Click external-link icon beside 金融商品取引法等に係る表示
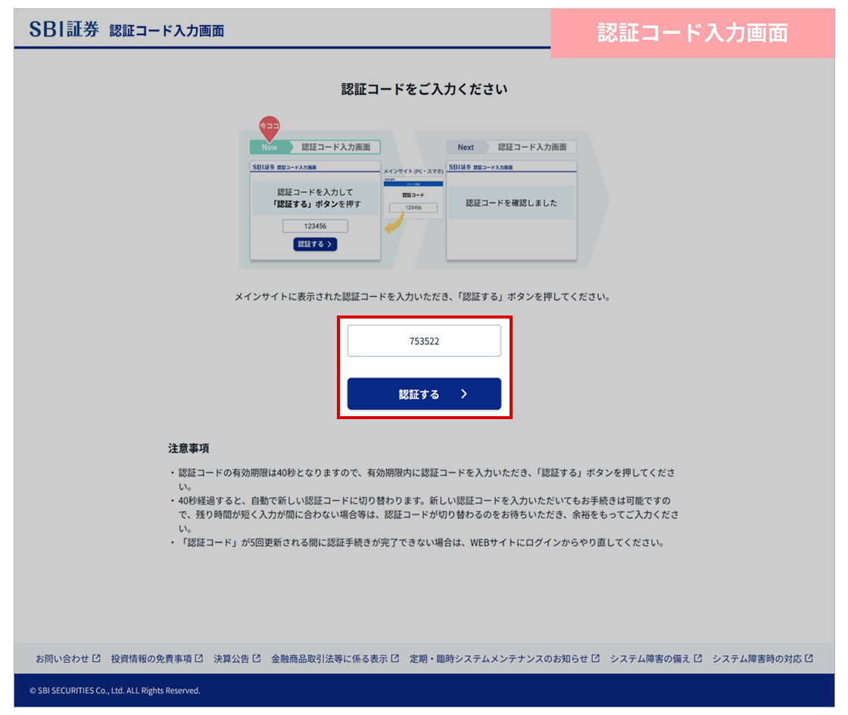Screen dimensions: 848x715 395,659
